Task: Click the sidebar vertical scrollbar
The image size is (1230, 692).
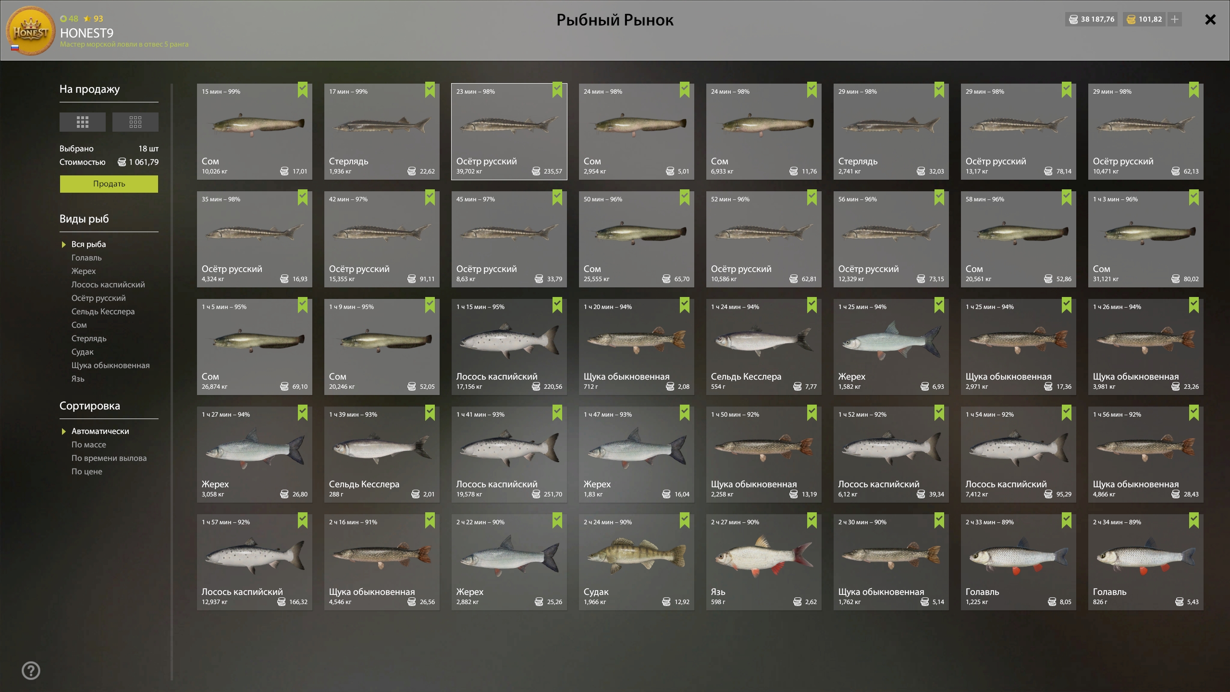Action: pos(172,382)
